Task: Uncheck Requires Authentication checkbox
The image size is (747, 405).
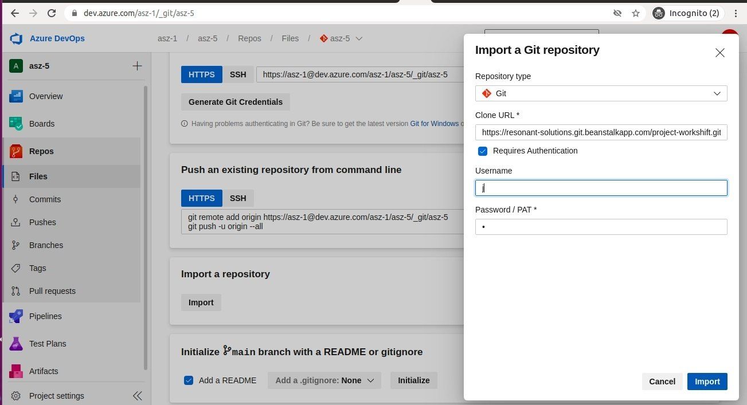Action: point(483,151)
